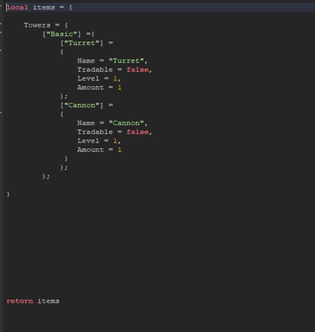Click "items" in the local declaration line
Viewport: 315px width, 332px height.
click(x=44, y=7)
